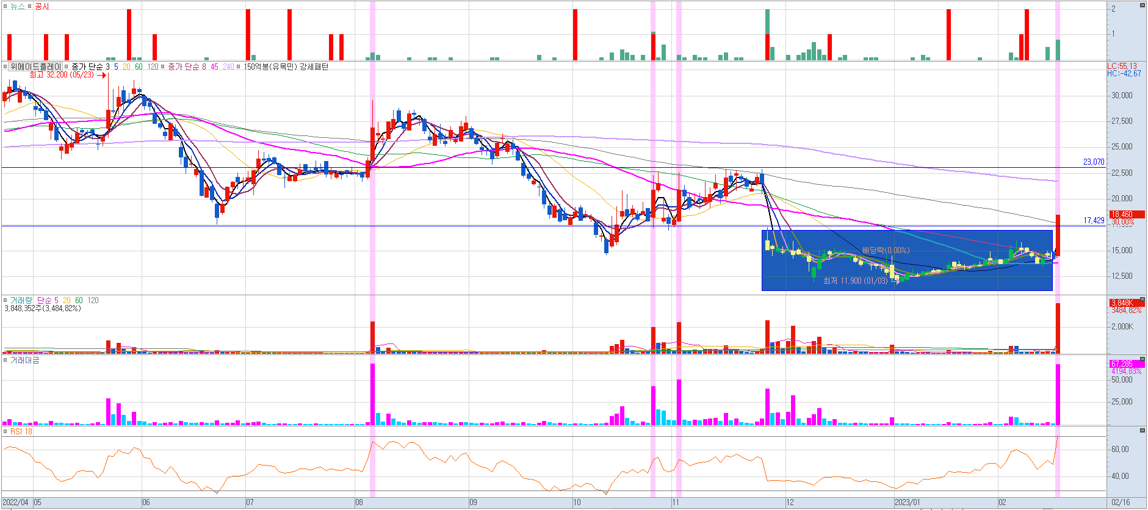Select the magenta 45 moving average label

coord(214,66)
